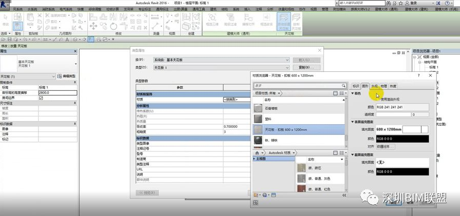Select the 塑料 material row
Screen dimensions: 460x216
pos(298,119)
